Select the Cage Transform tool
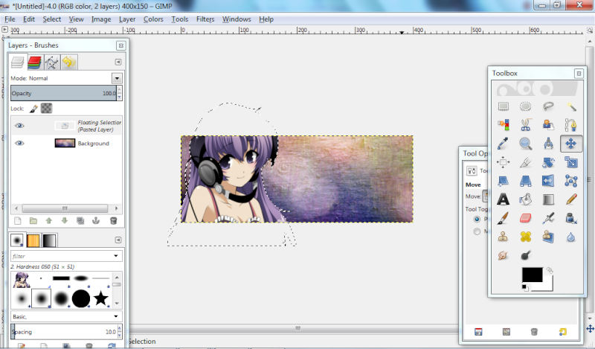This screenshot has height=349, width=595. point(570,181)
